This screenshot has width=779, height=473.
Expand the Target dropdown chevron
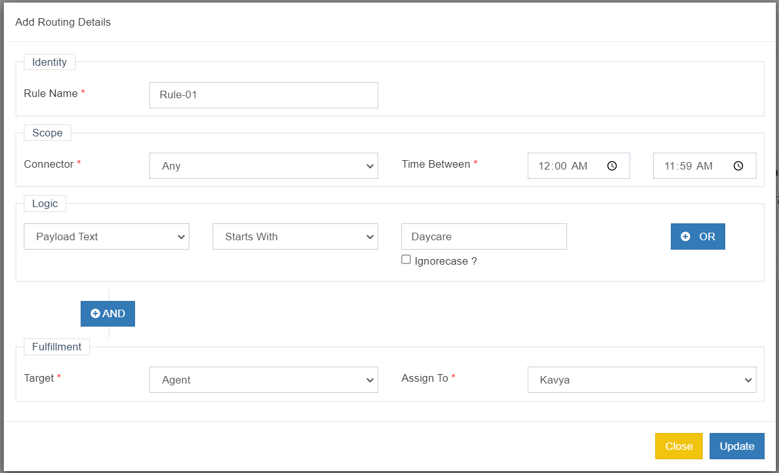click(x=371, y=380)
